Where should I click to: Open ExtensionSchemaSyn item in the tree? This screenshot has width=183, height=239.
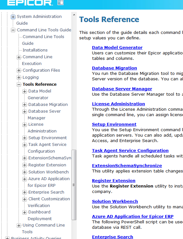(x=50, y=158)
